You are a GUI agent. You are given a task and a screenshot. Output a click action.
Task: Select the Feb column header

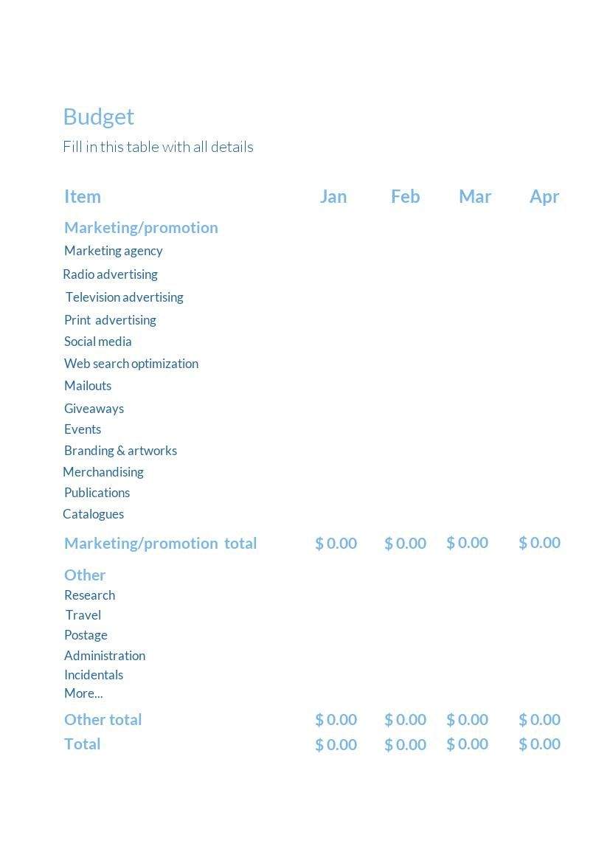(x=405, y=196)
